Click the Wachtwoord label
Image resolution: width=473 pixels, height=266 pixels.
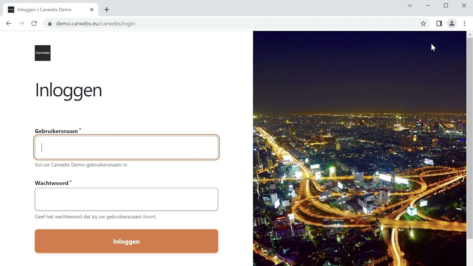coord(52,183)
